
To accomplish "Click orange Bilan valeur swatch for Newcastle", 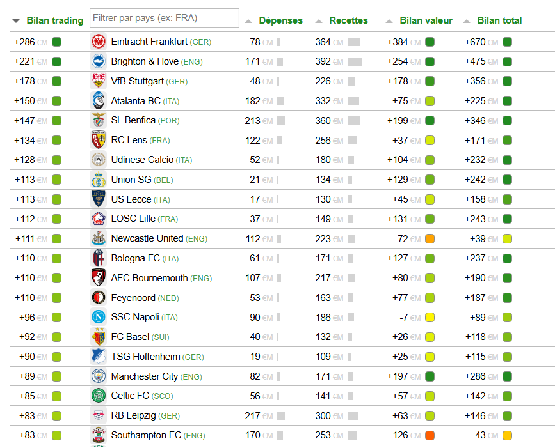I will (430, 239).
